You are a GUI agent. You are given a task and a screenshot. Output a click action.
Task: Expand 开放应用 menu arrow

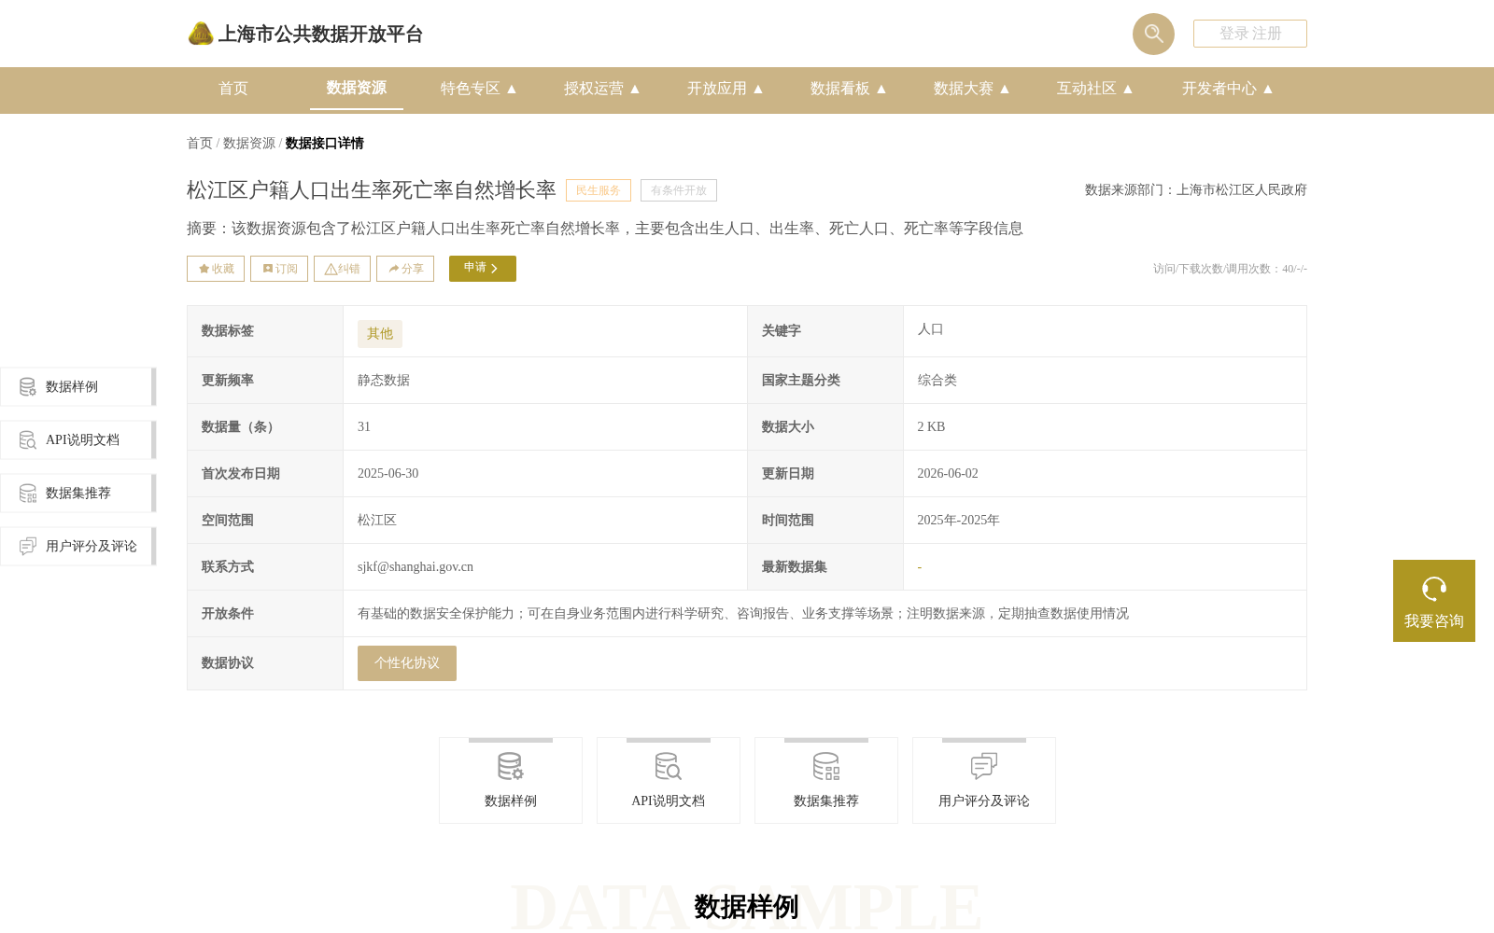pos(758,89)
